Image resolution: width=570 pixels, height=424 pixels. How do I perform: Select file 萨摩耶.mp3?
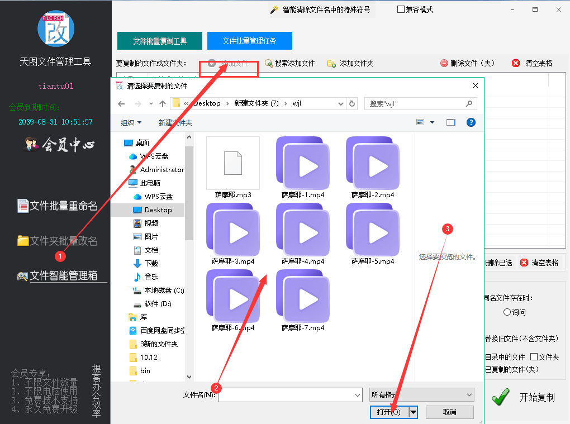point(233,168)
